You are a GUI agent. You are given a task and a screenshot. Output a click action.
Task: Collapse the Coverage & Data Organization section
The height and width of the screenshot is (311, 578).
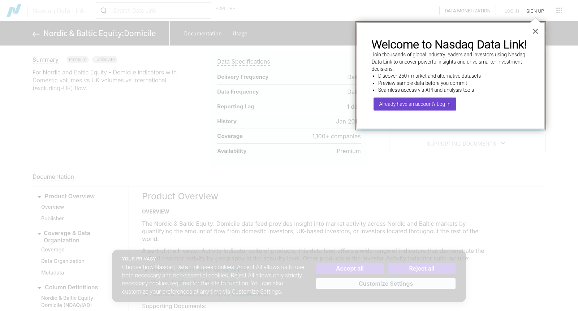click(39, 234)
